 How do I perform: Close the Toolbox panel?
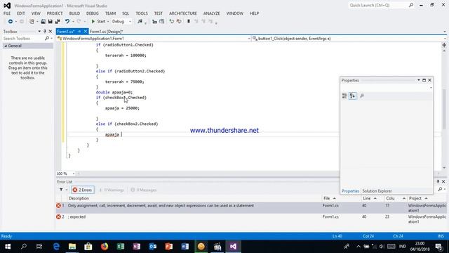click(51, 31)
